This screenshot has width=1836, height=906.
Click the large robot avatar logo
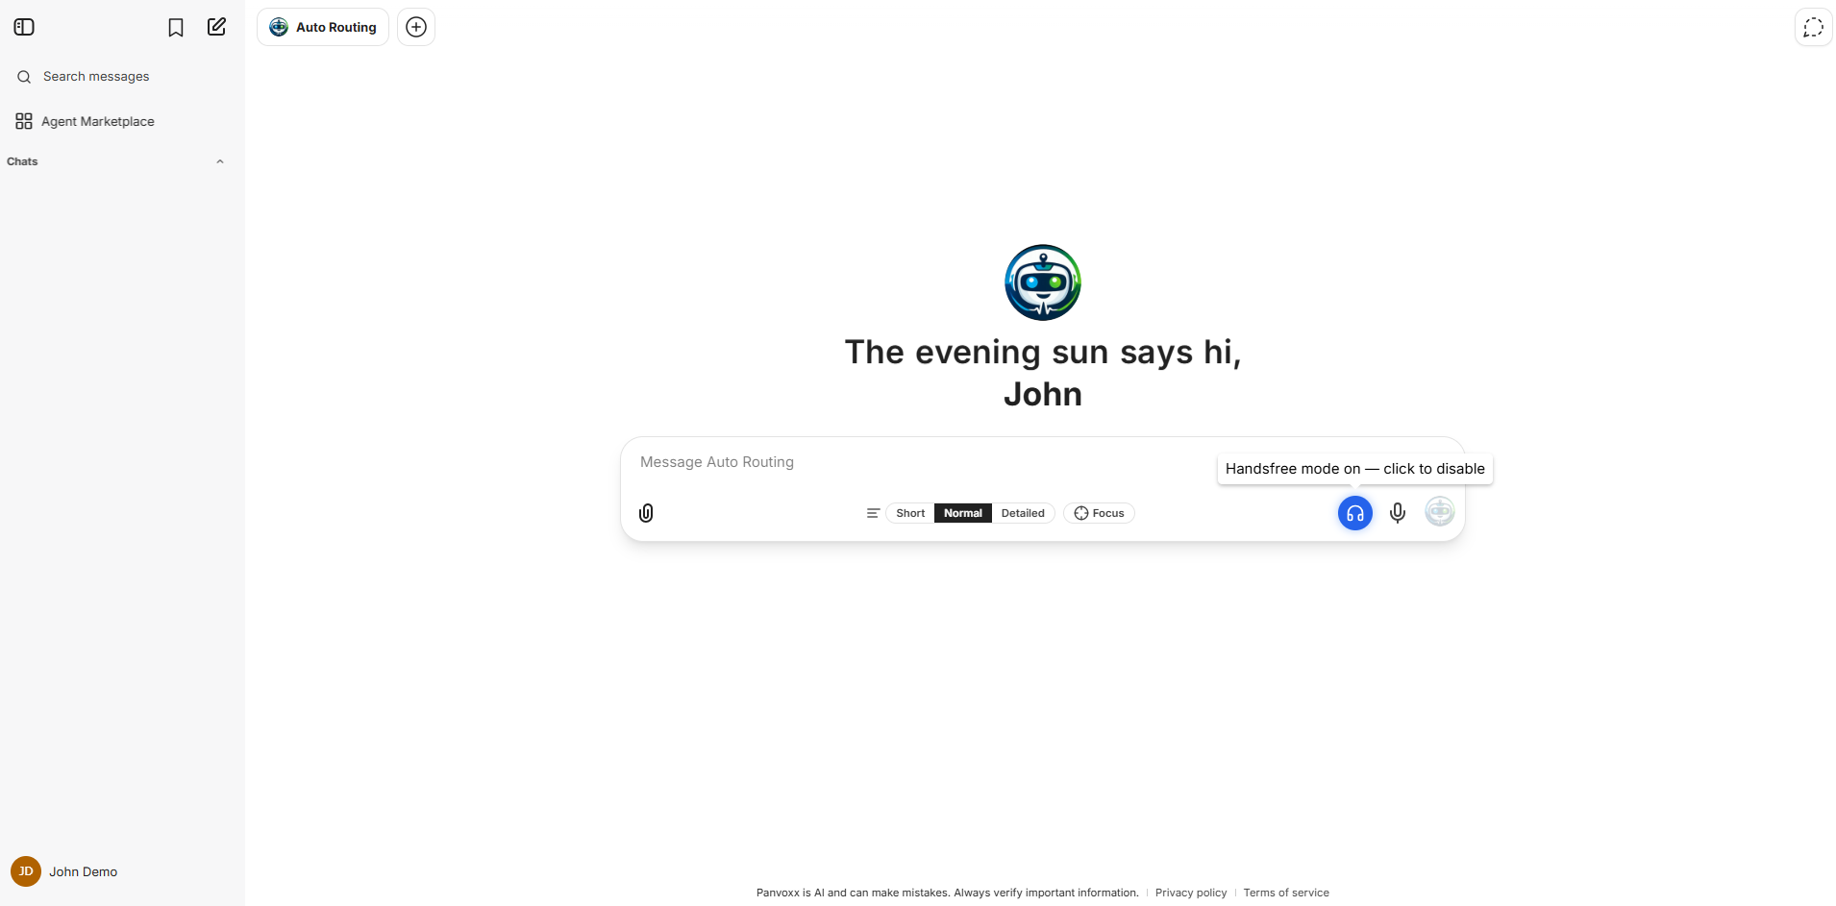coord(1043,282)
